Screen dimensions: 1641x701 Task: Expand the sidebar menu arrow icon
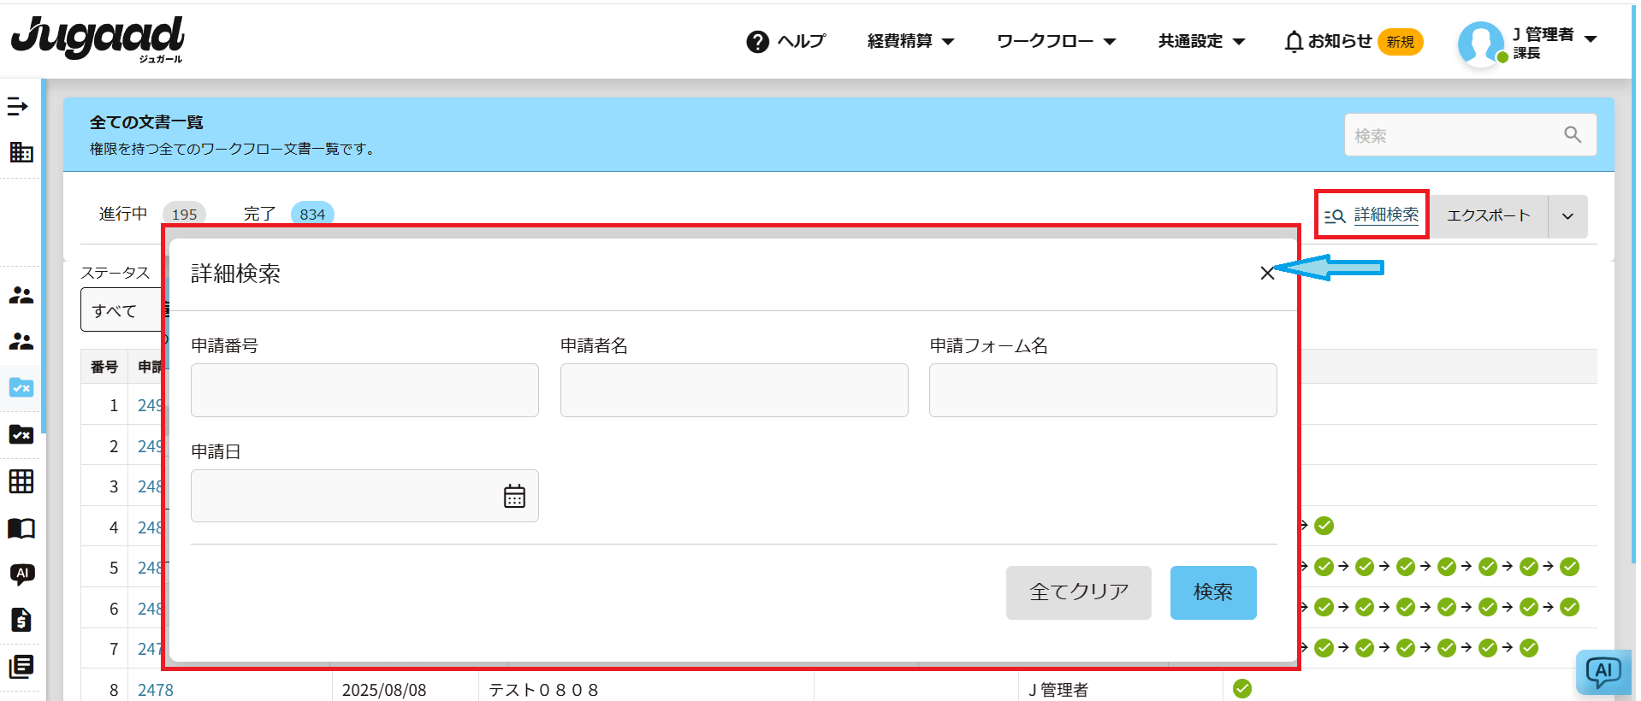[18, 107]
